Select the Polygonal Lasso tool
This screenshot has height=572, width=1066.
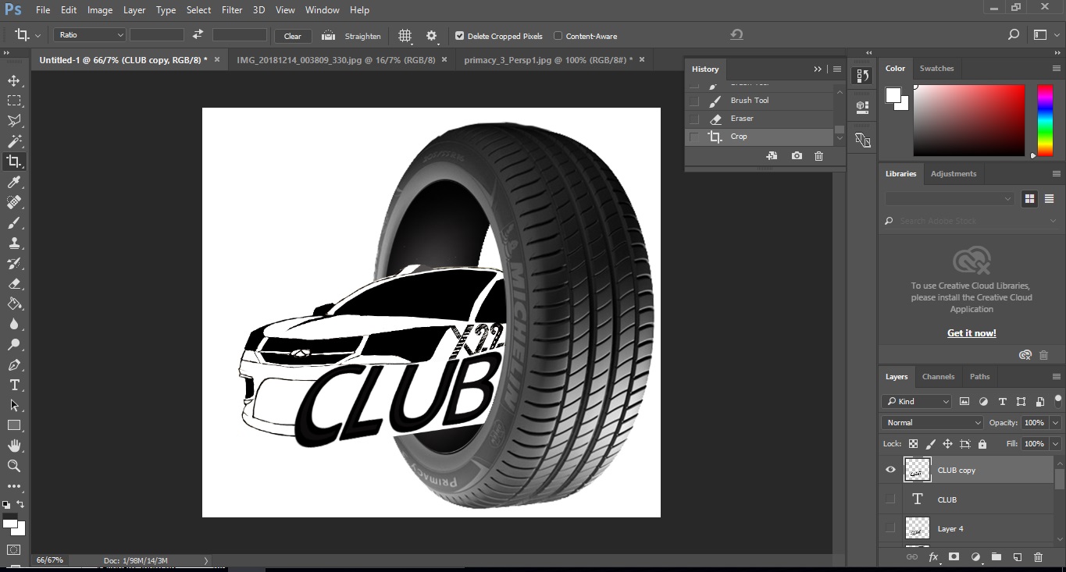click(x=14, y=121)
